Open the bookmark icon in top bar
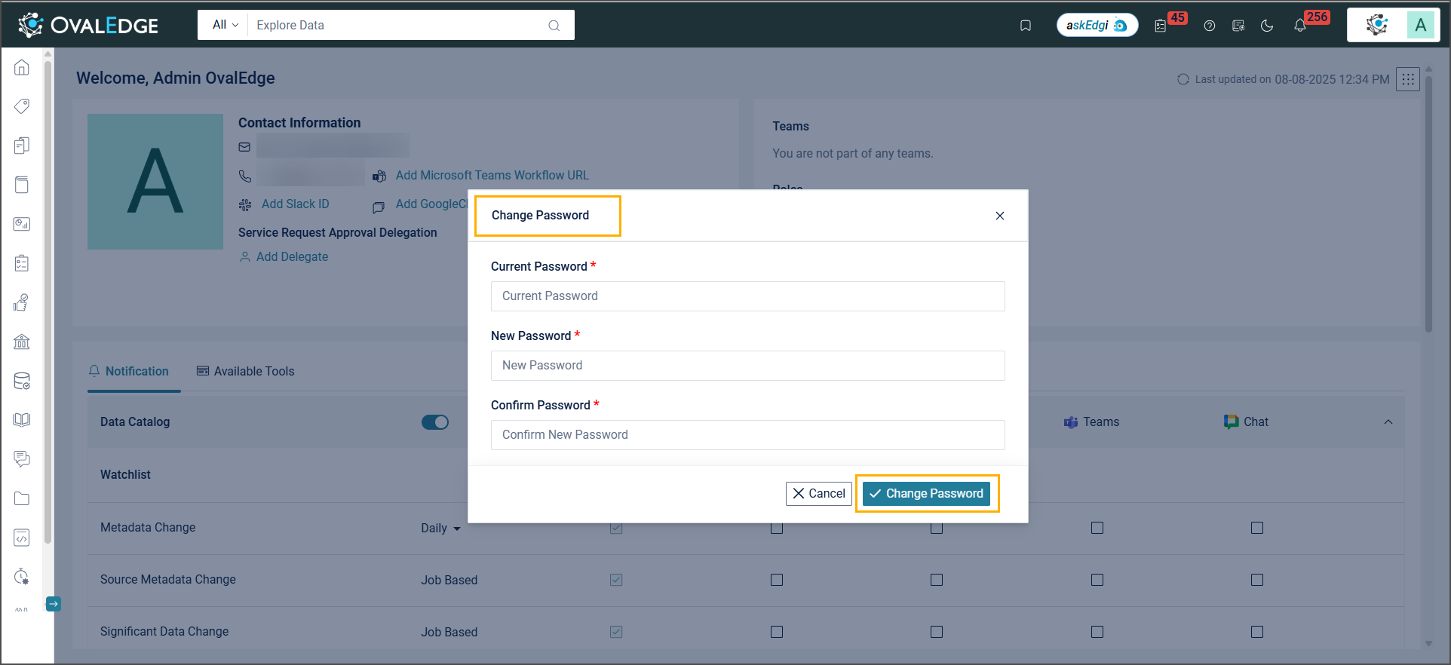The image size is (1451, 665). [1026, 26]
